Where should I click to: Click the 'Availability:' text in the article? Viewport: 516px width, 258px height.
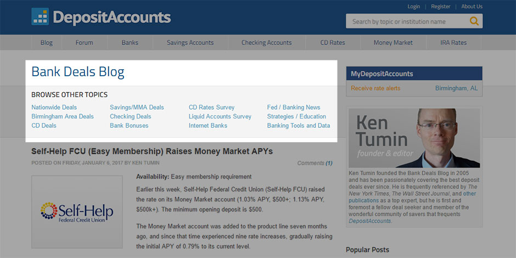[153, 177]
